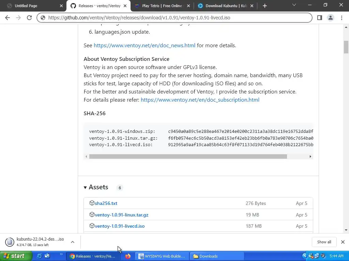
Task: Download ventoy-1.0.91-linux.tar.gz asset
Action: (122, 215)
